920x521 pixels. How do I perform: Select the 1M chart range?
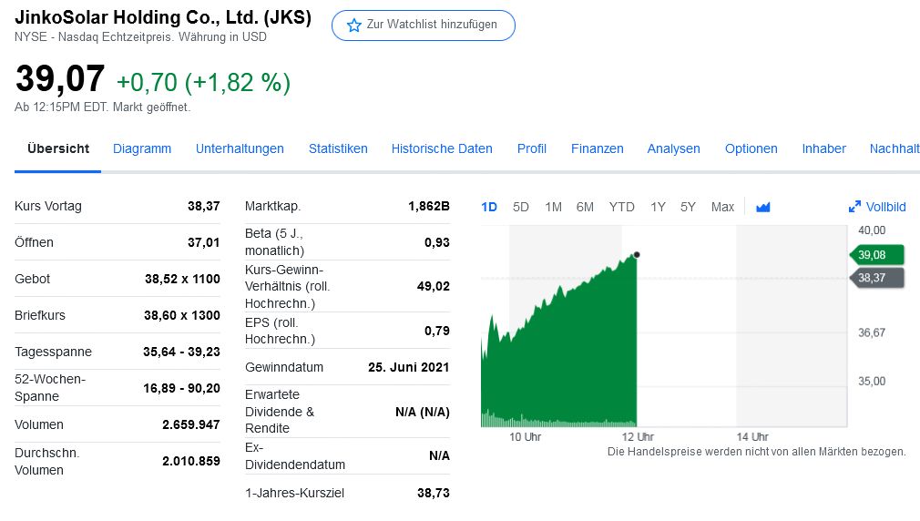pos(553,207)
